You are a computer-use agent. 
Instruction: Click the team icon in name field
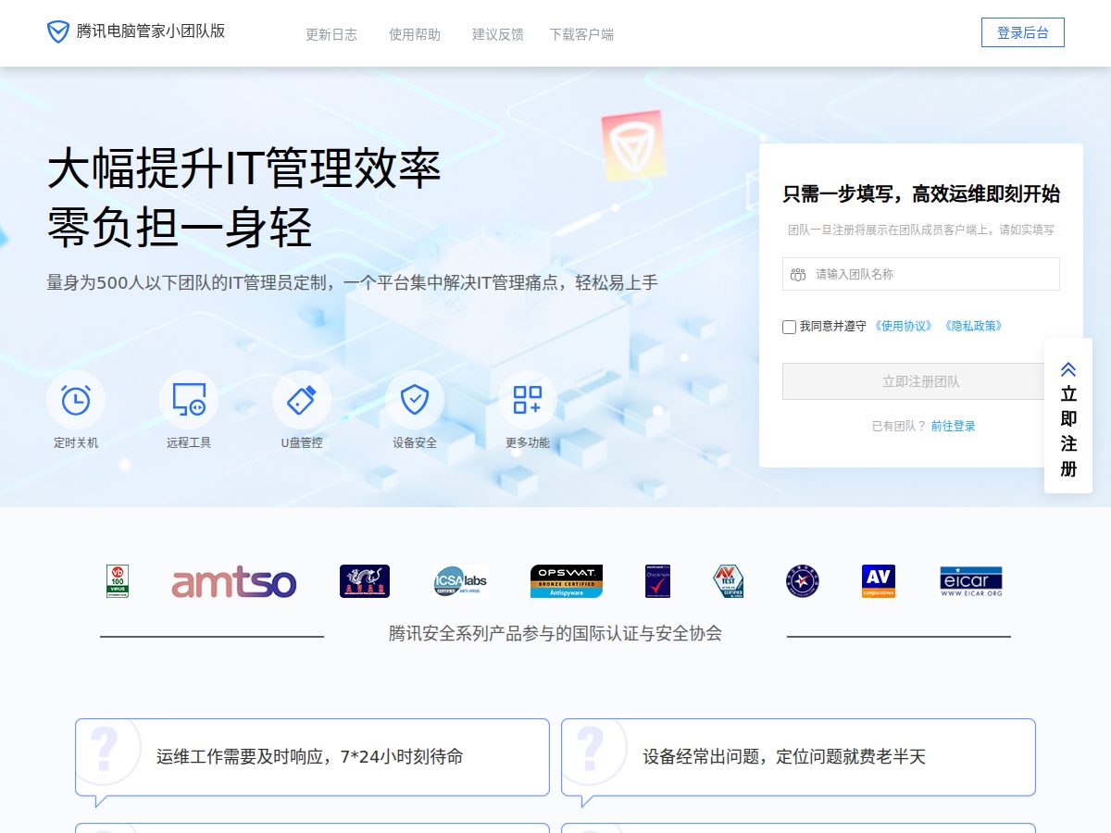pos(798,274)
